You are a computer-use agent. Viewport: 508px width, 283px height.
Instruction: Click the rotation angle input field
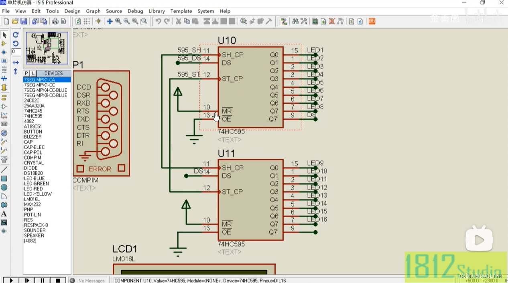click(x=16, y=52)
